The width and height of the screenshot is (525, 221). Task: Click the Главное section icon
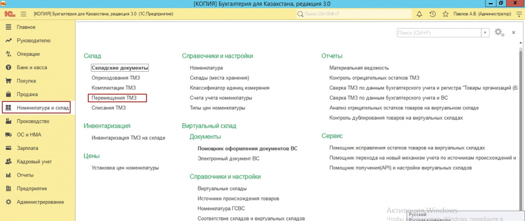pyautogui.click(x=9, y=27)
